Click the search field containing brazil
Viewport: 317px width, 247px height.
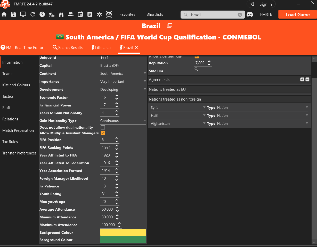coord(213,15)
